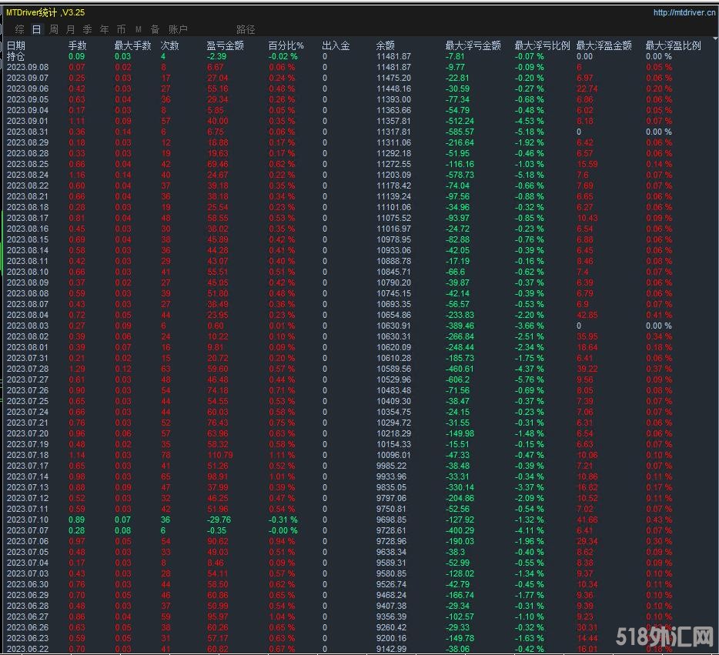Click the -606.2 max floating loss
The width and height of the screenshot is (719, 655).
click(457, 380)
